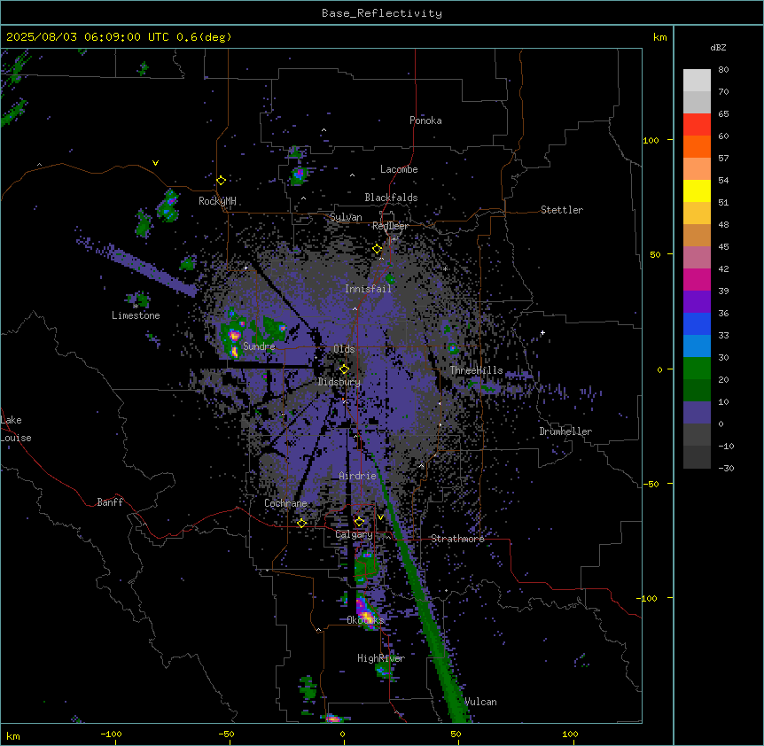
Task: Select the ThreeHills label
Action: tap(476, 370)
